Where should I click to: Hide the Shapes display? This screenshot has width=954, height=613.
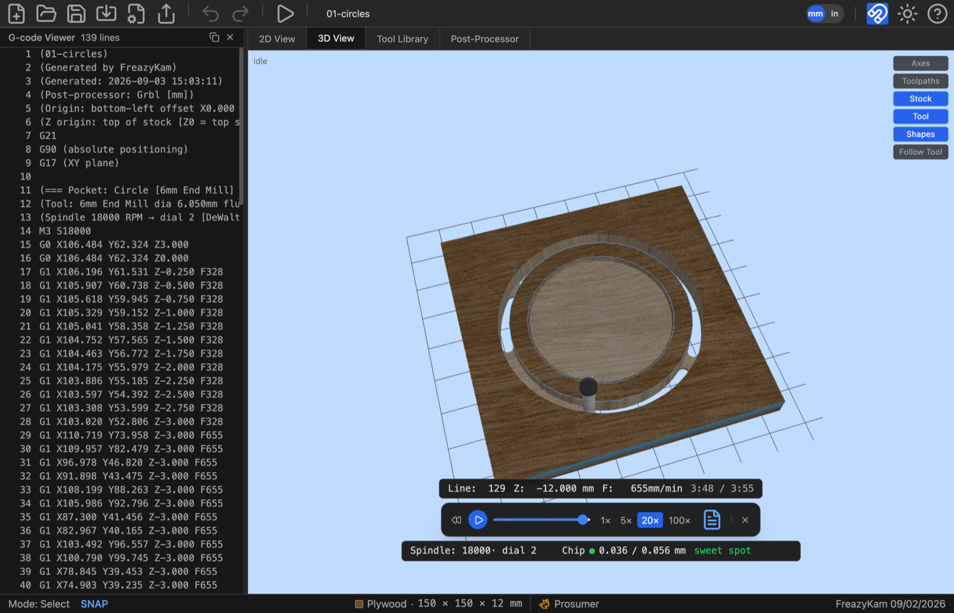pyautogui.click(x=921, y=134)
